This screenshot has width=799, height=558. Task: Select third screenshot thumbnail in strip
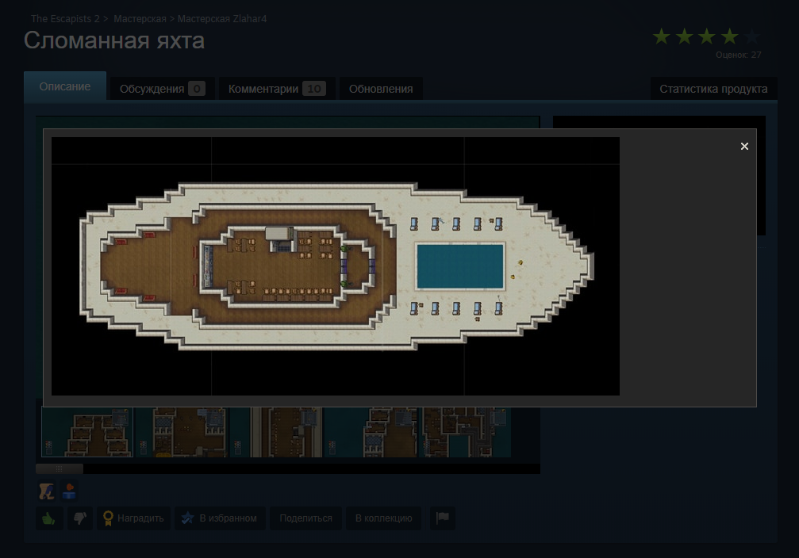pos(275,432)
